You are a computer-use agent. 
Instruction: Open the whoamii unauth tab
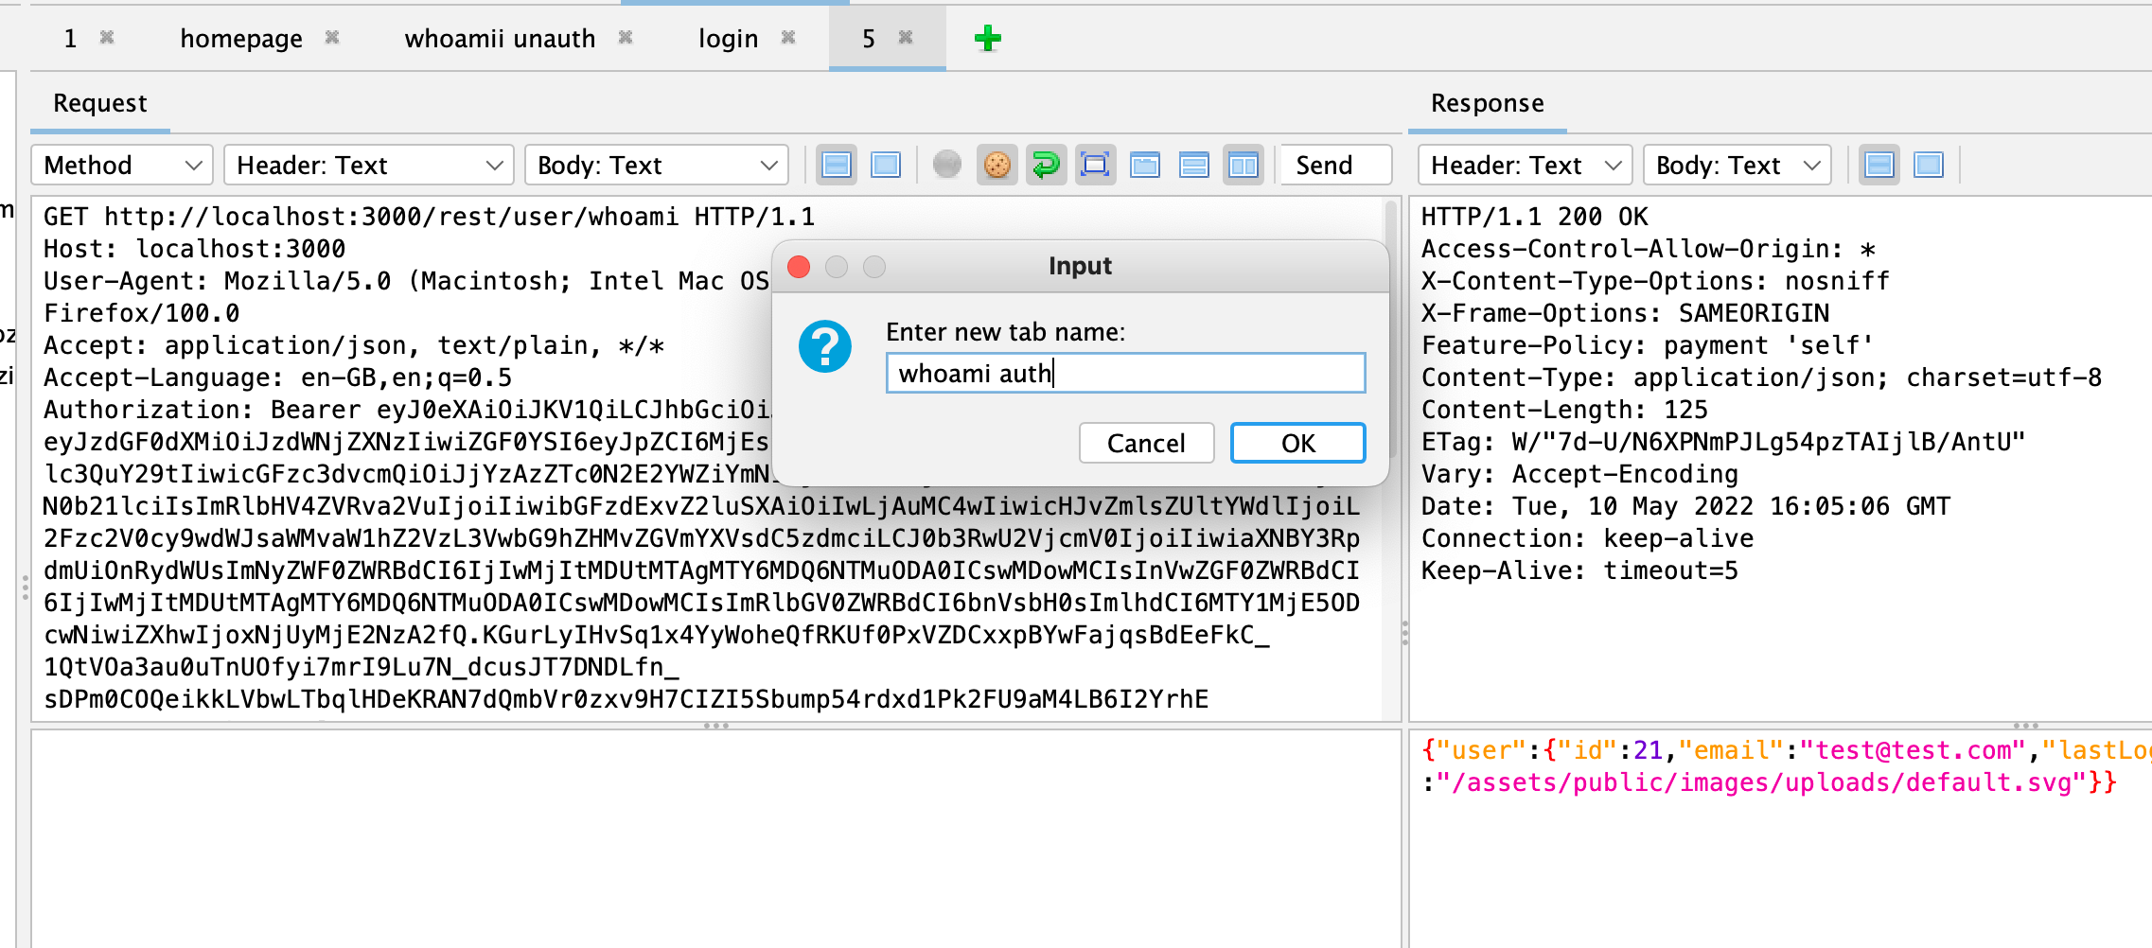(500, 39)
